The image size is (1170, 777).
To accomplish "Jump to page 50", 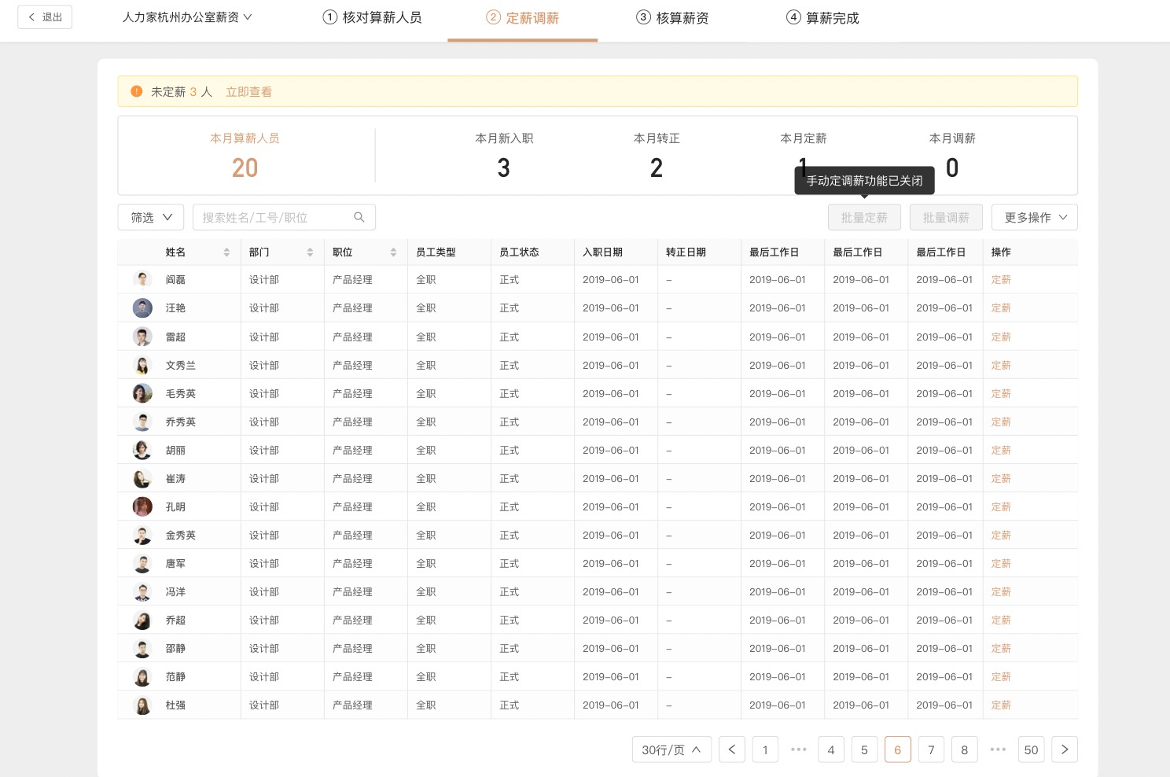I will point(1031,749).
